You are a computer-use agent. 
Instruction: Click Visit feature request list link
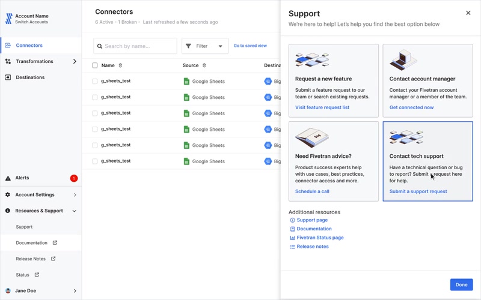coord(322,107)
